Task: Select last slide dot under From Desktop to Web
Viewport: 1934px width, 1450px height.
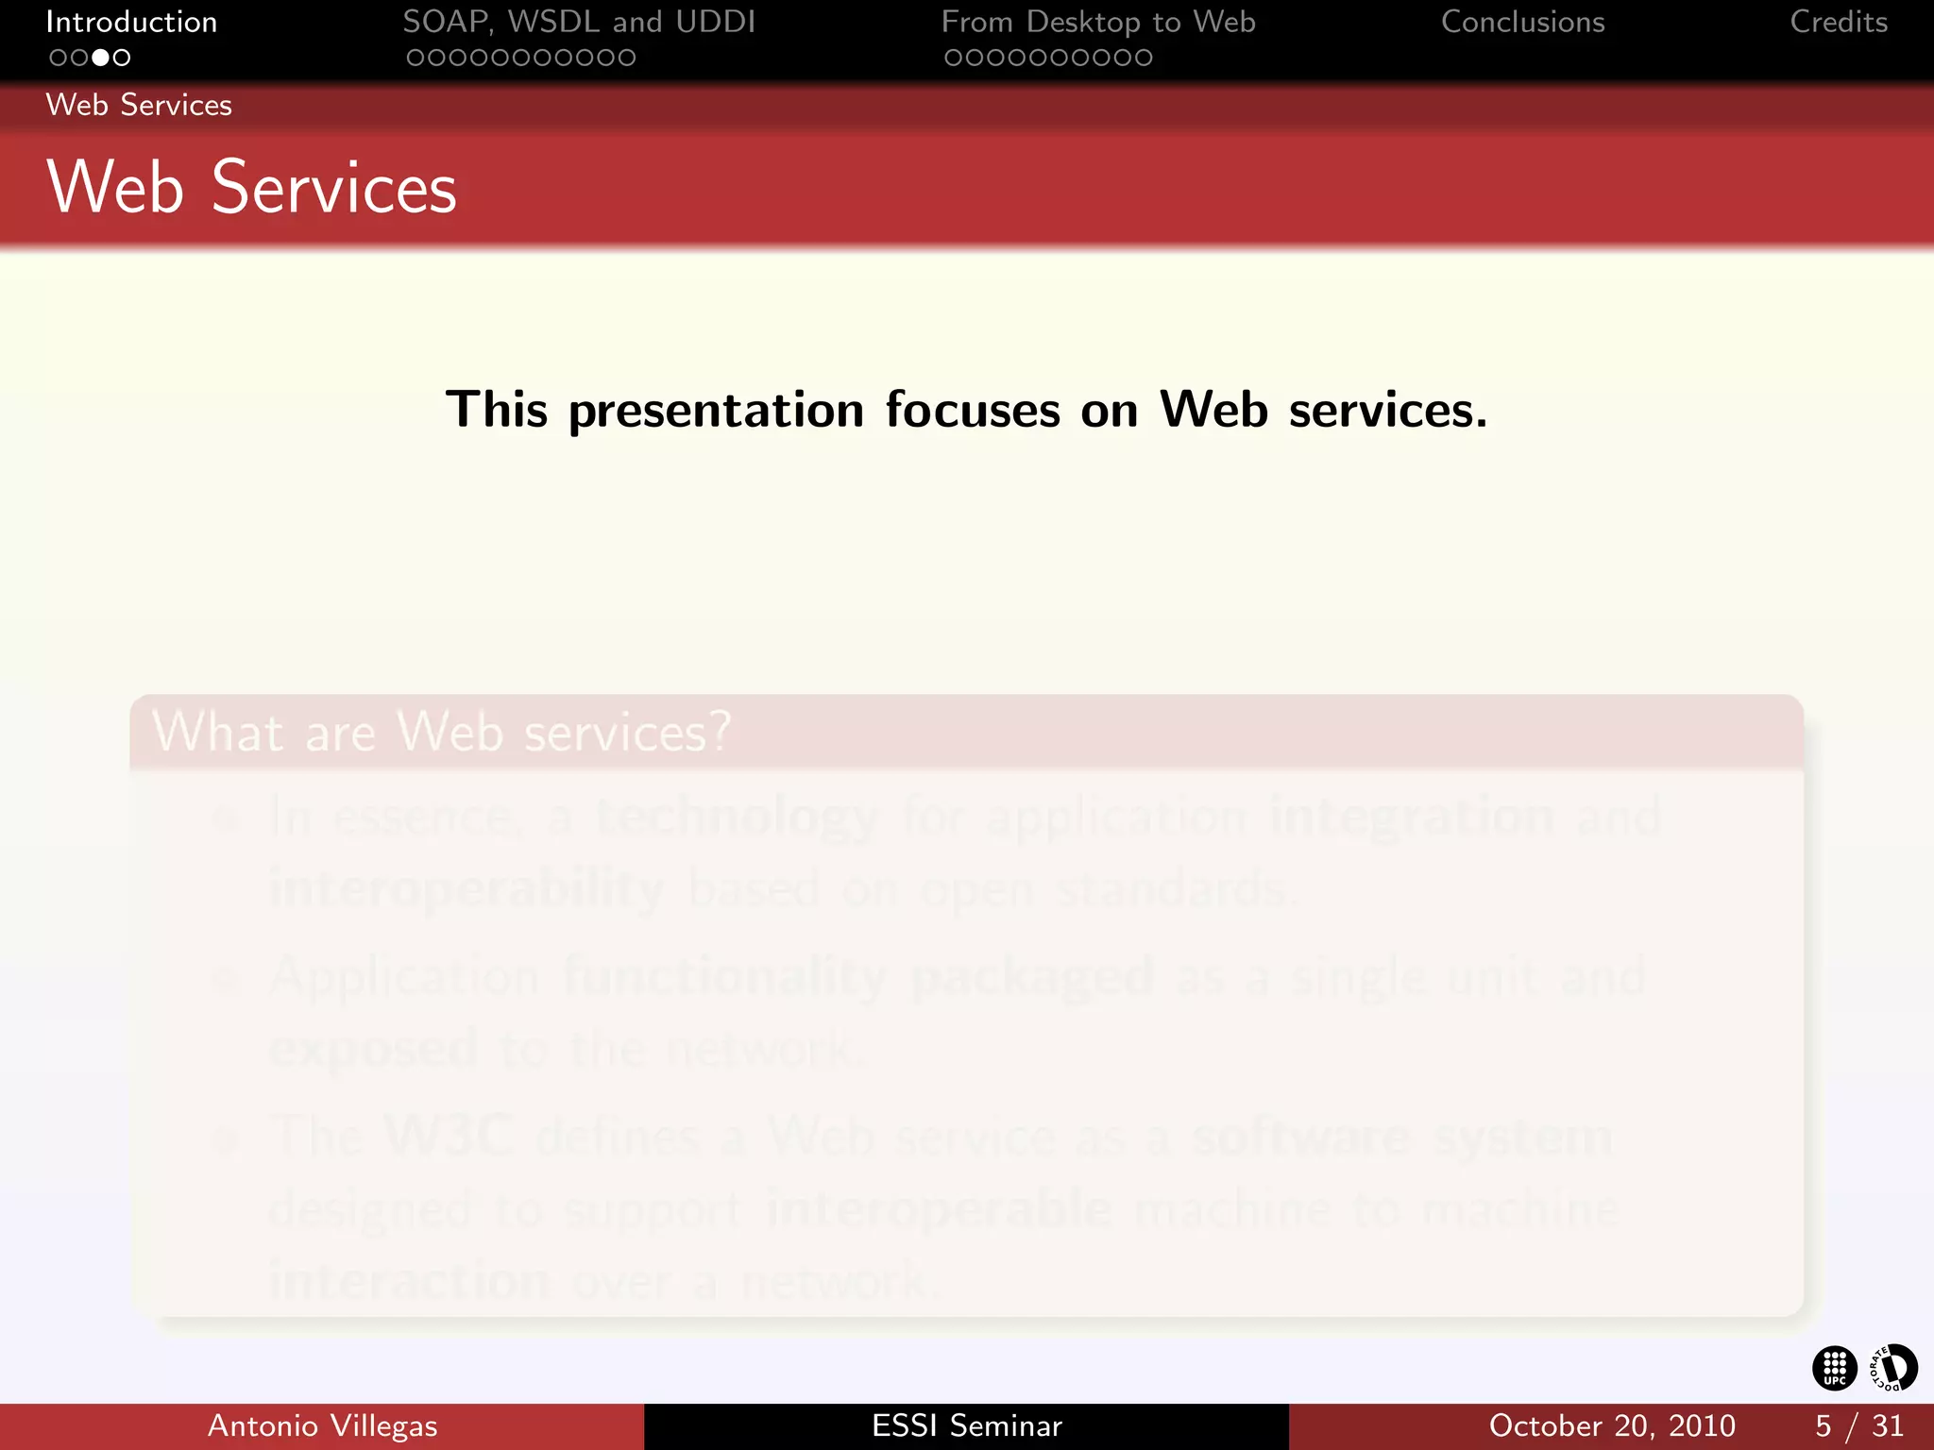Action: click(x=1143, y=58)
